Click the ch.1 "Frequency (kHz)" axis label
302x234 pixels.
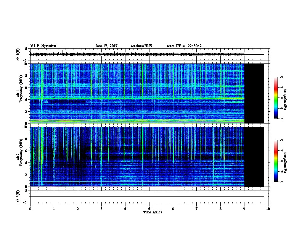(x=21, y=89)
